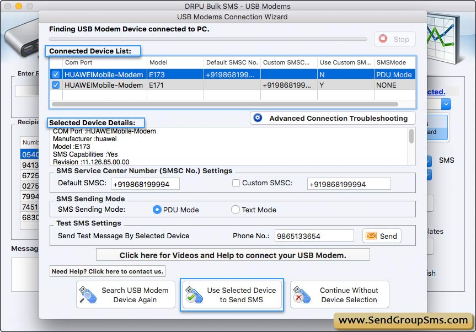Click the USB red-cross icon for Continue Without Device
476x332 pixels.
(302, 294)
